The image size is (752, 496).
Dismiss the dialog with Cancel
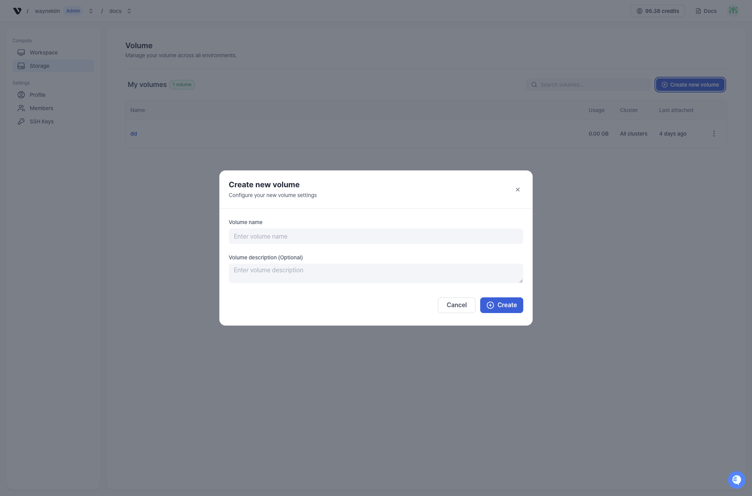click(x=456, y=305)
